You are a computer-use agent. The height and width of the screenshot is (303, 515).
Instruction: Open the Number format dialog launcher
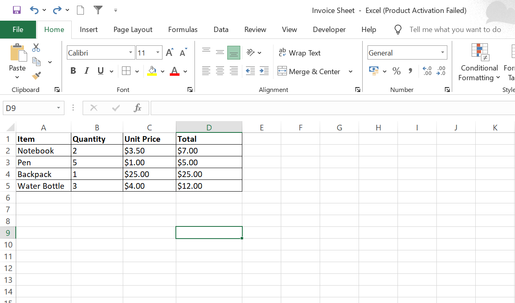[447, 90]
